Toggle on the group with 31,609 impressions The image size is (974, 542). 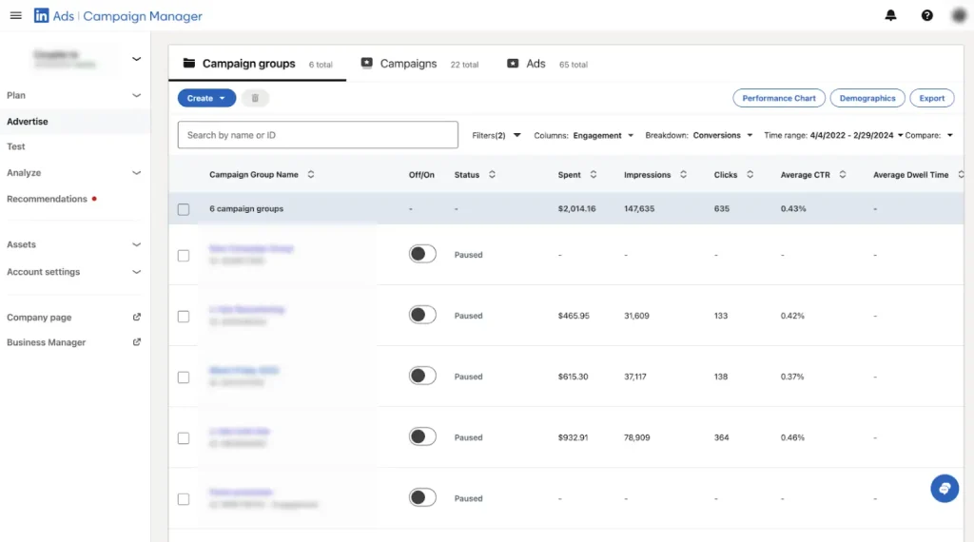422,315
